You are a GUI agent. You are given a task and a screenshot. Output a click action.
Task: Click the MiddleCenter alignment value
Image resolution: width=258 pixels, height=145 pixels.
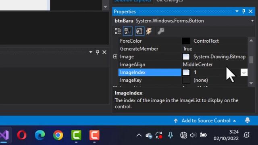pos(198,64)
